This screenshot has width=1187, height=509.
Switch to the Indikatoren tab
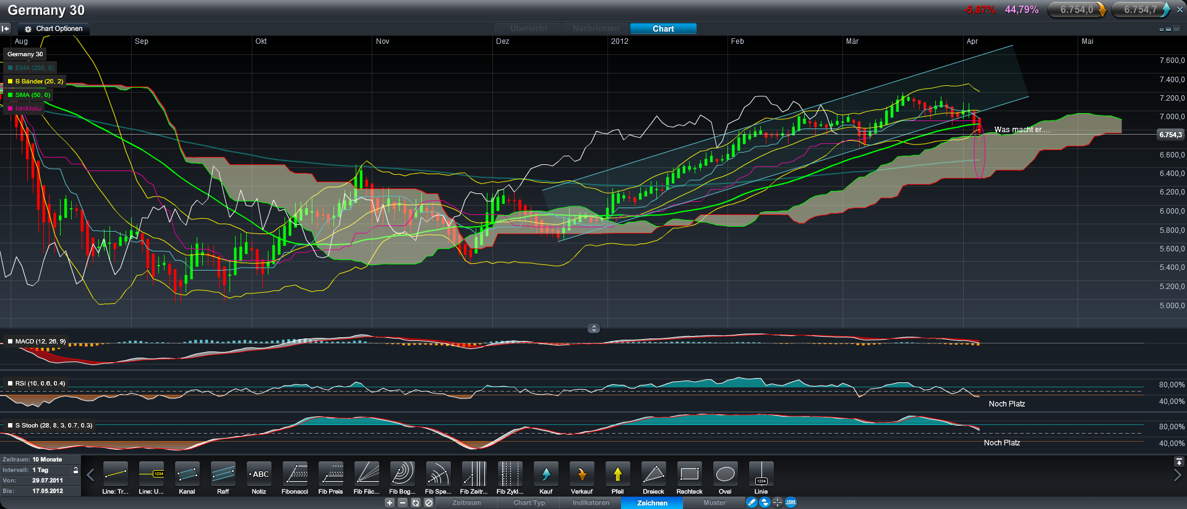pyautogui.click(x=591, y=503)
